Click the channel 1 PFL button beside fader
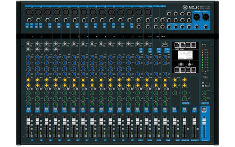Viewport: 235px width, 147px height. (32, 136)
